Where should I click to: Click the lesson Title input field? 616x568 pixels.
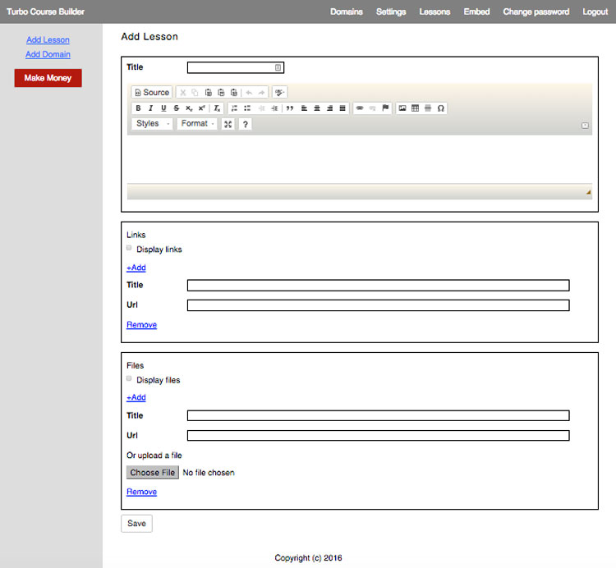pyautogui.click(x=235, y=67)
